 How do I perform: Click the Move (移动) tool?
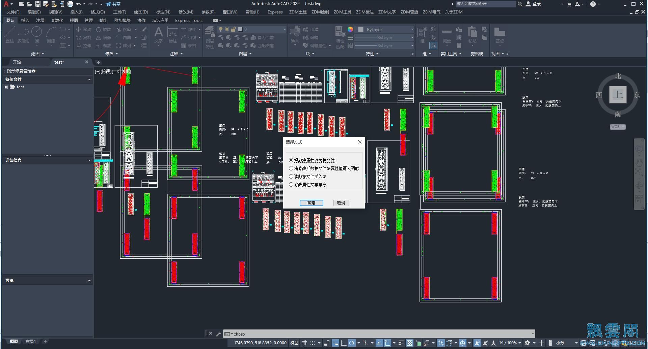(84, 29)
